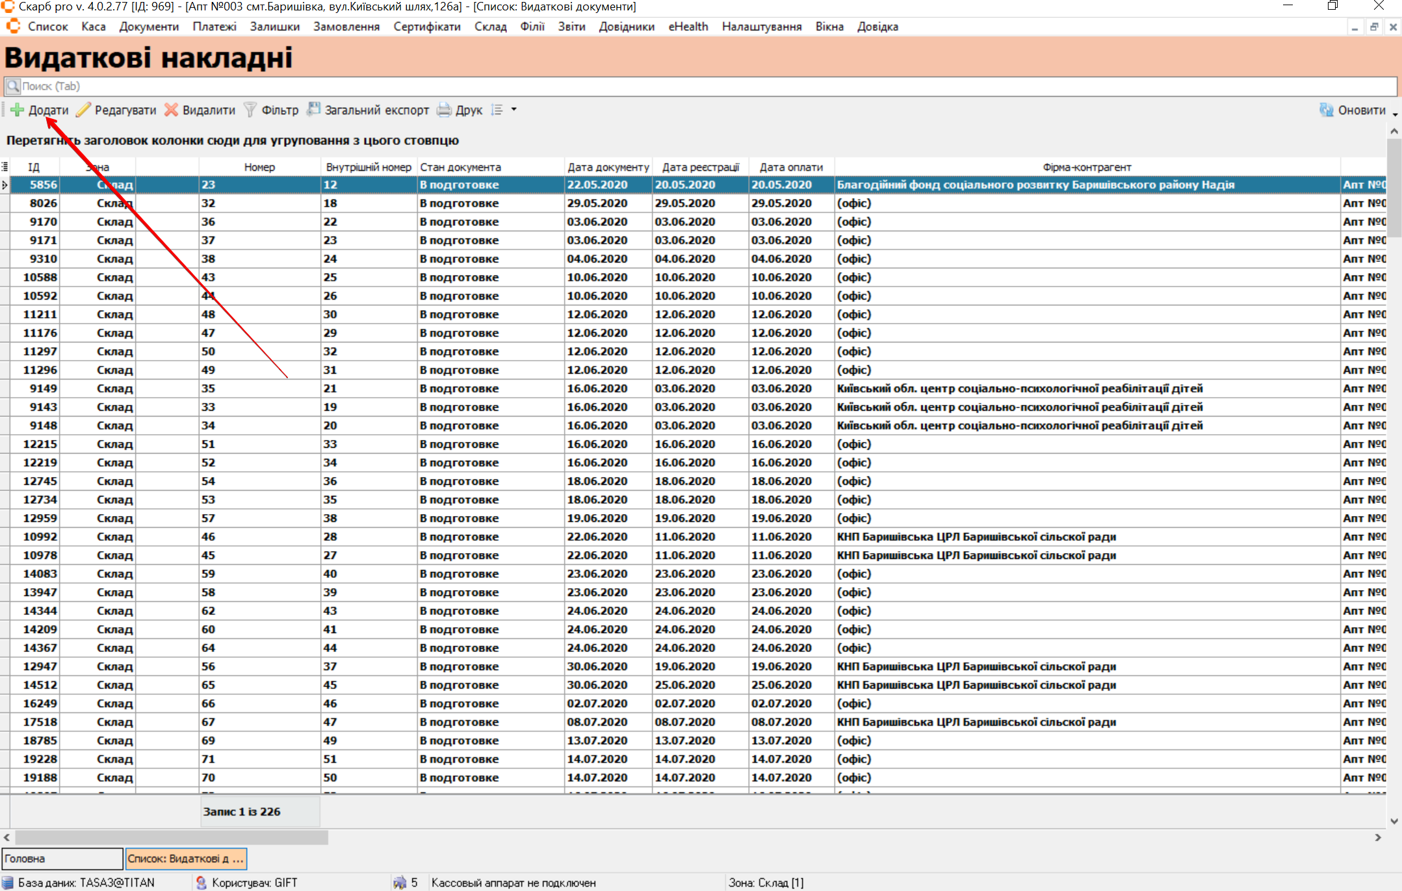The width and height of the screenshot is (1402, 891).
Task: Click the Оновити refresh icon
Action: click(x=1327, y=110)
